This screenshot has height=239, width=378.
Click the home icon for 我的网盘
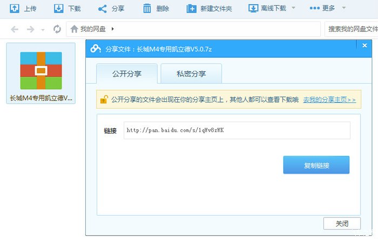click(x=75, y=29)
